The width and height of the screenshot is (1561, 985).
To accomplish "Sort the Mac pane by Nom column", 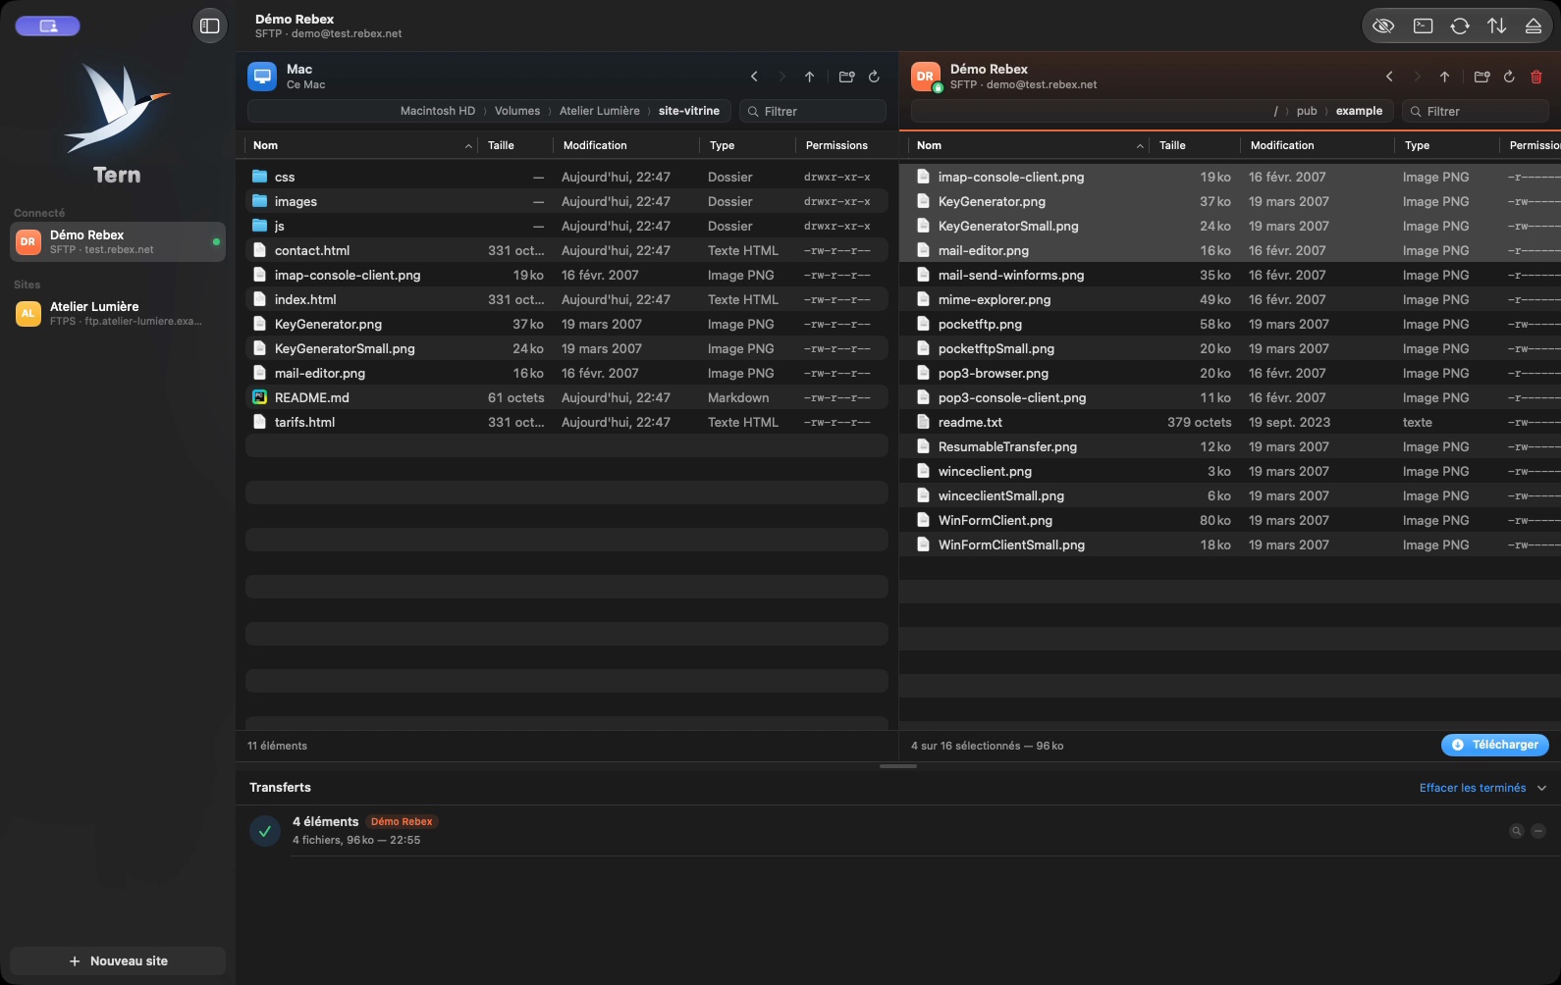I will click(361, 145).
